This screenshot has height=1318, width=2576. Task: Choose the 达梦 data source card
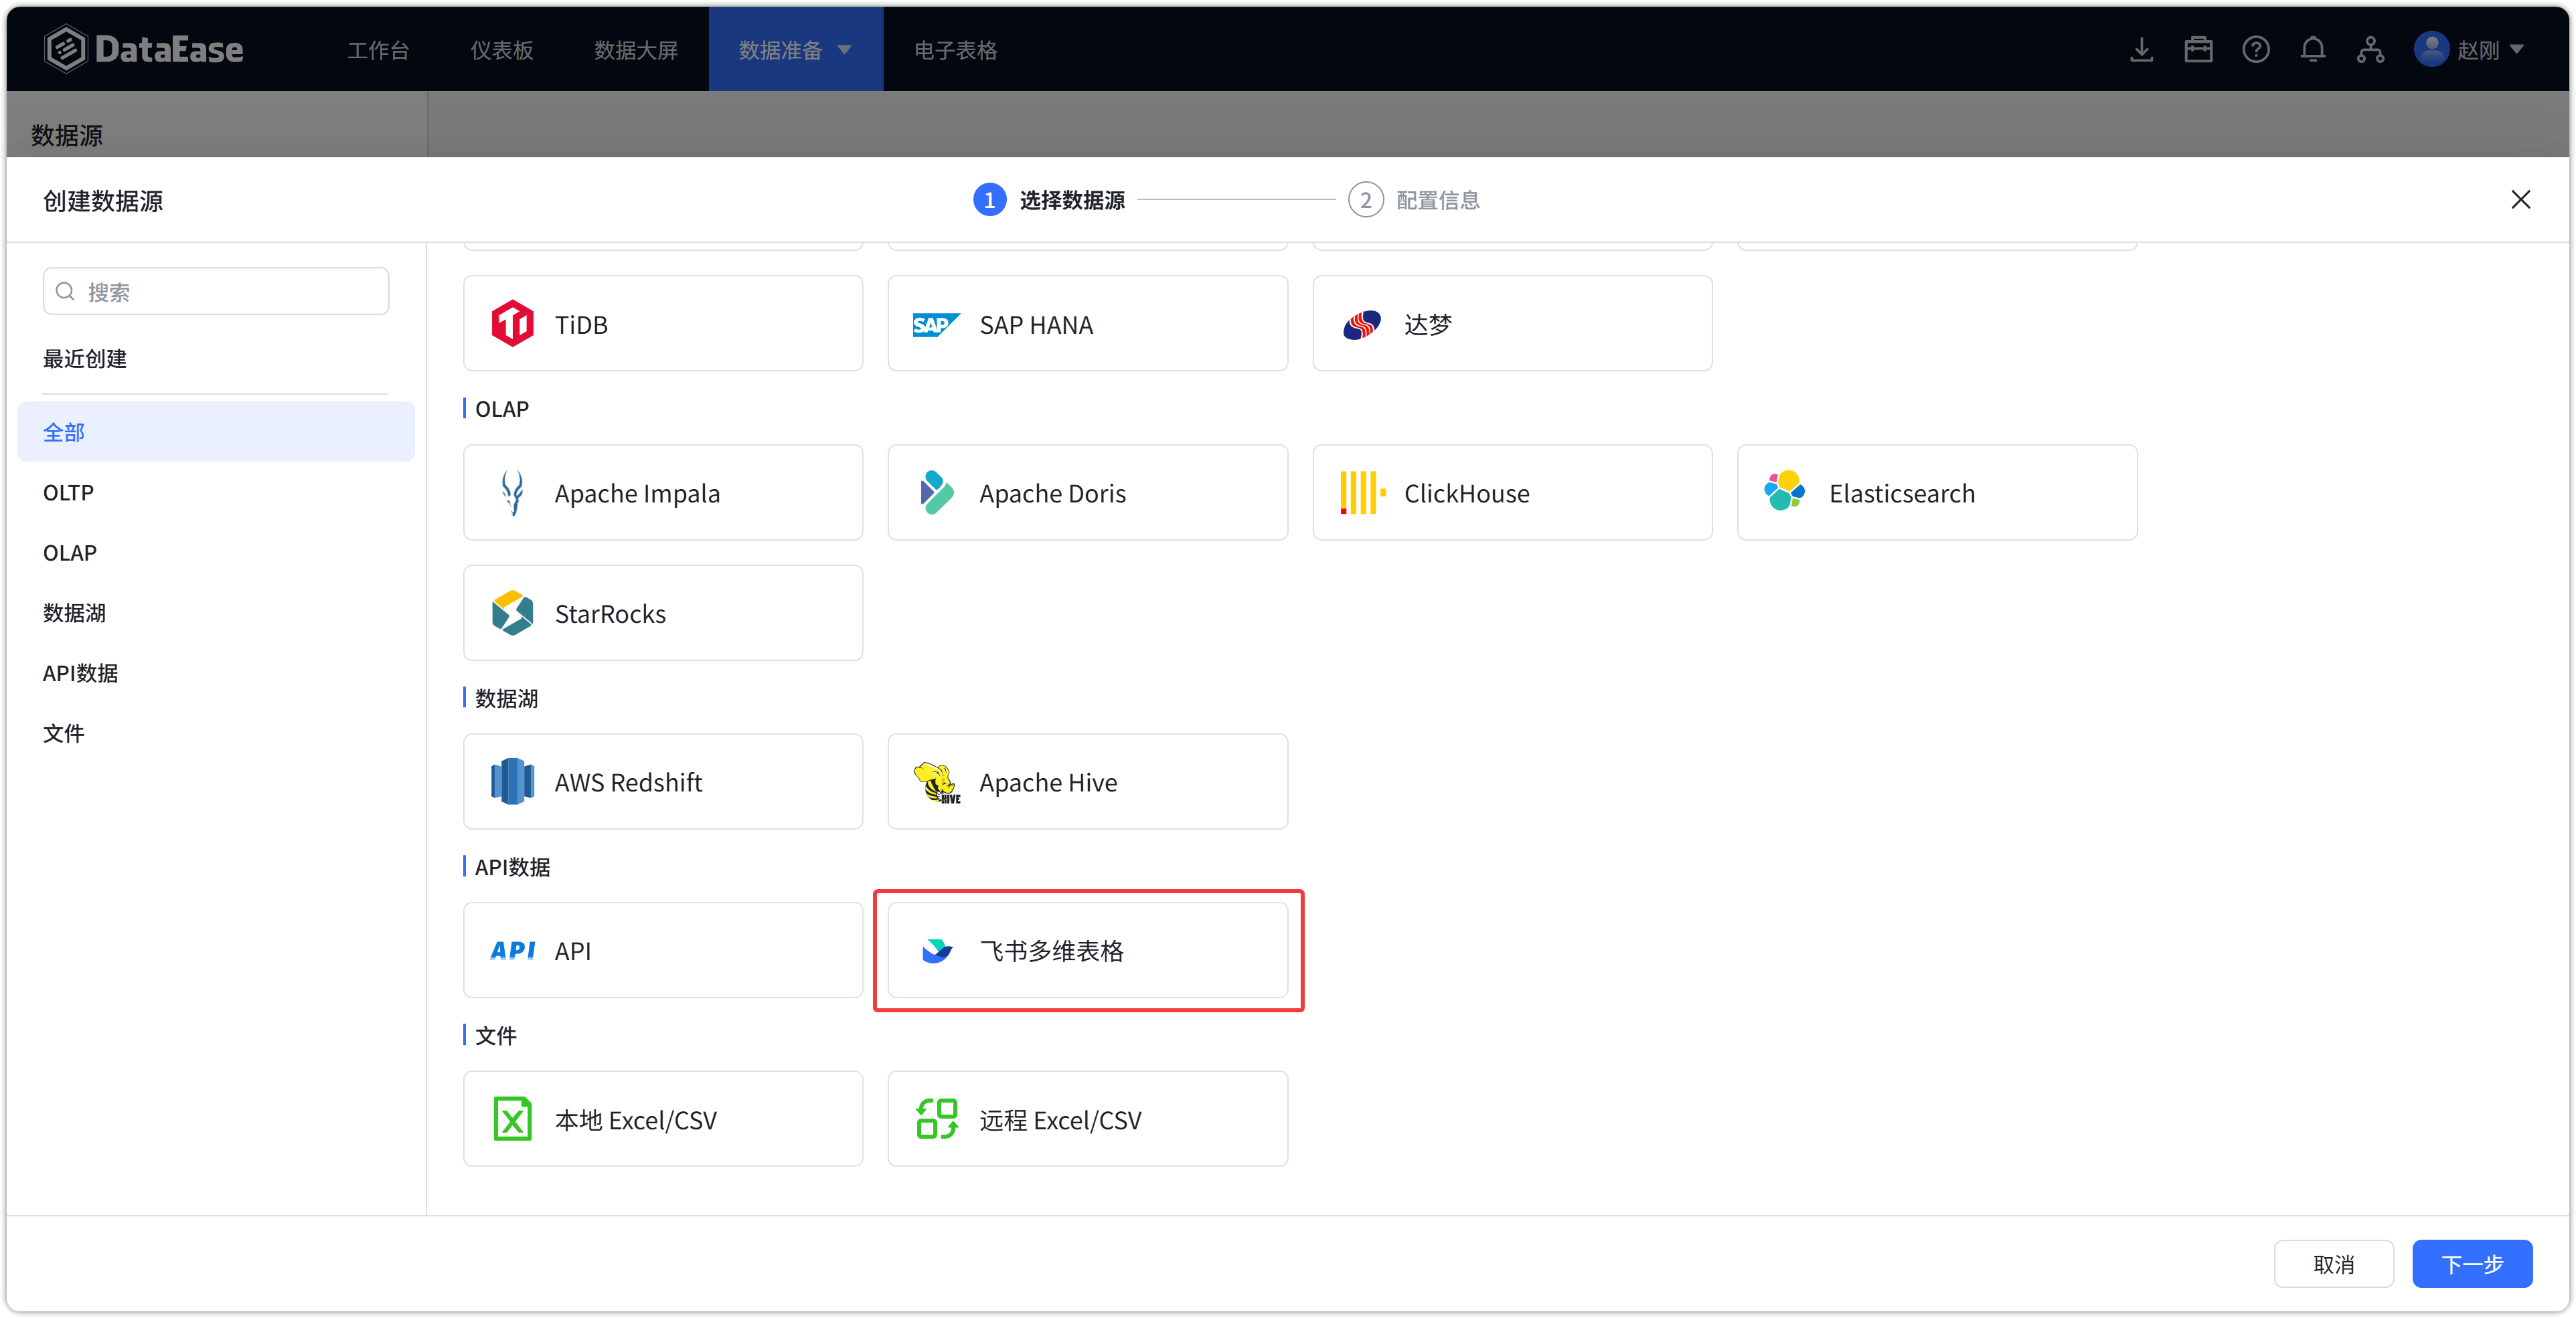[x=1512, y=324]
